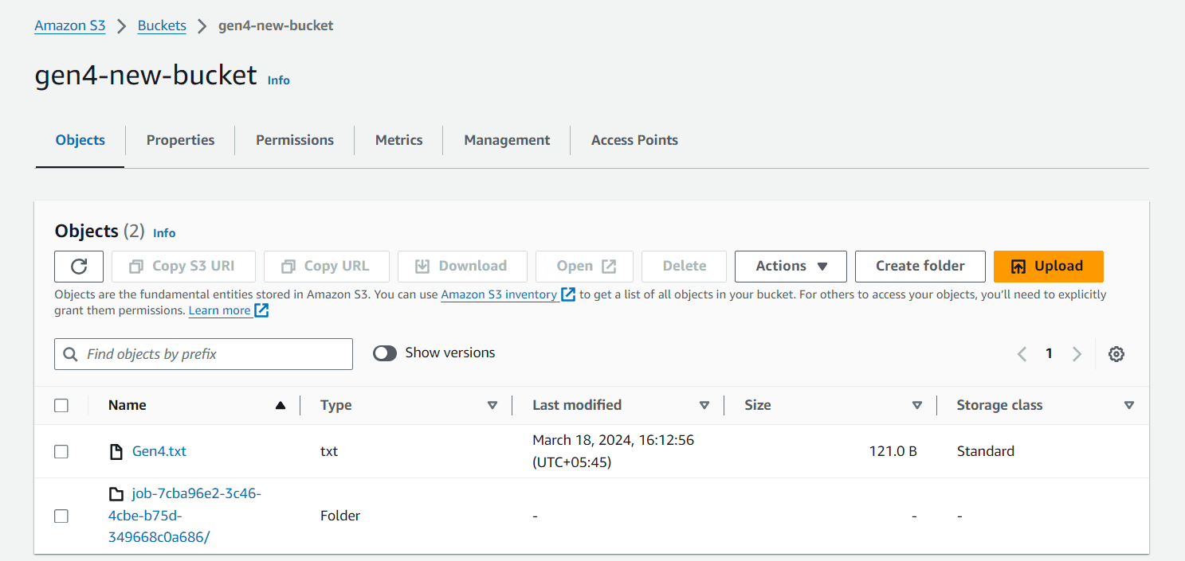The image size is (1185, 561).
Task: Switch to the Permissions tab
Action: pos(295,140)
